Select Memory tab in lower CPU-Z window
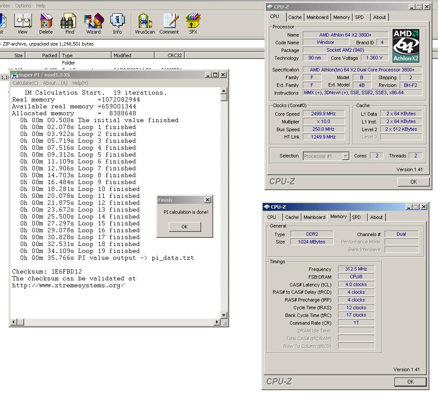This screenshot has width=438, height=400. (339, 216)
